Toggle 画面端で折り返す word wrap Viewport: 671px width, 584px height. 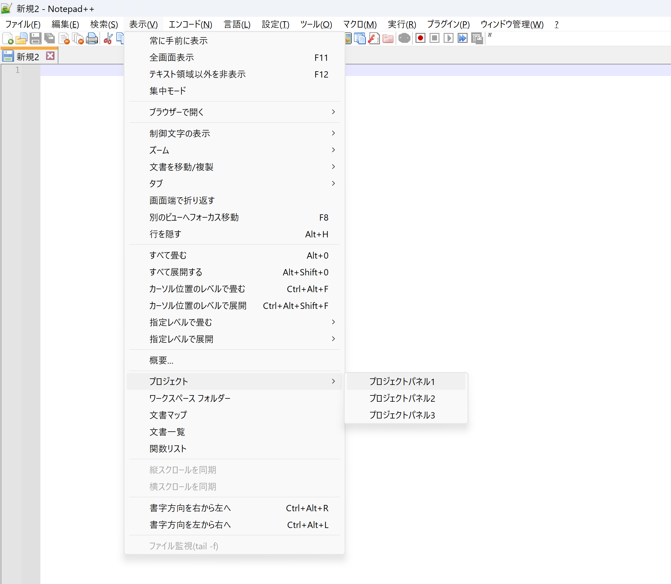182,201
